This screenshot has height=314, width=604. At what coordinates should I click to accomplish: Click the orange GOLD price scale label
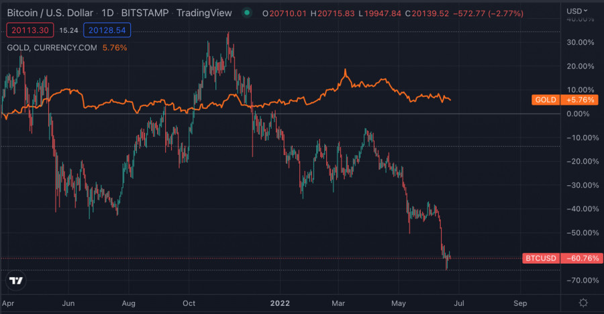point(546,100)
